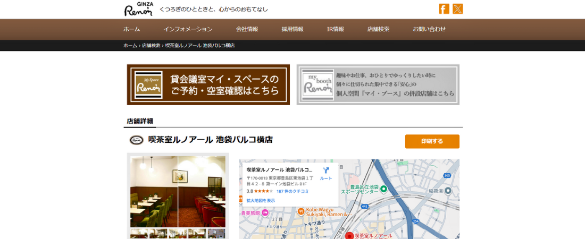Select IR情報 in the top menu
This screenshot has height=239, width=585.
click(335, 29)
